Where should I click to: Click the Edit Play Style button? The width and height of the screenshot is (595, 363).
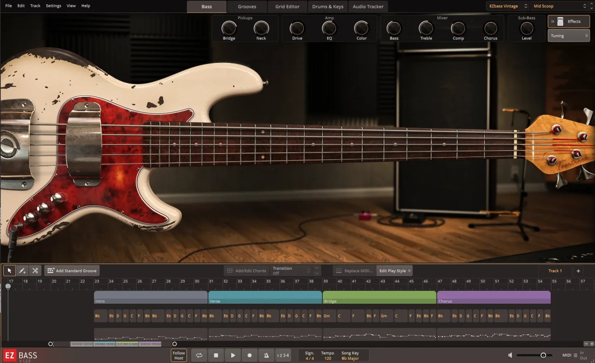point(394,271)
